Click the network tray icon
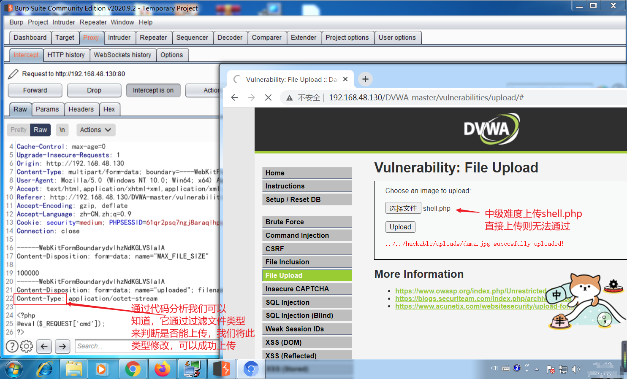 coord(563,369)
